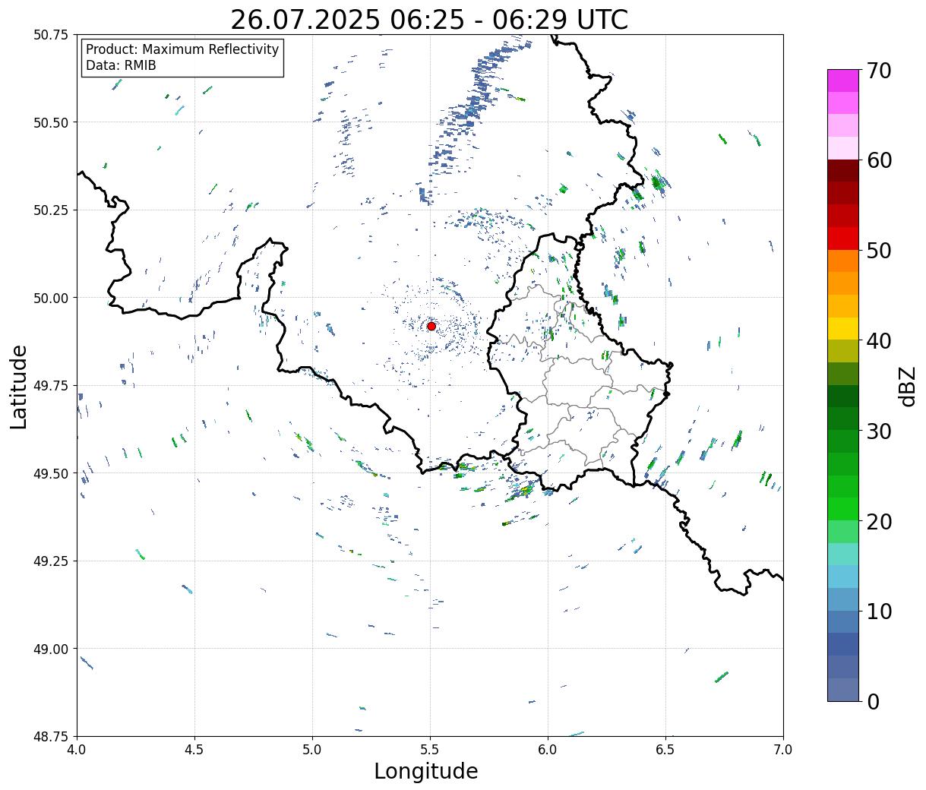The height and width of the screenshot is (790, 926).
Task: Click the latitude tick label 49.75
Action: click(51, 386)
